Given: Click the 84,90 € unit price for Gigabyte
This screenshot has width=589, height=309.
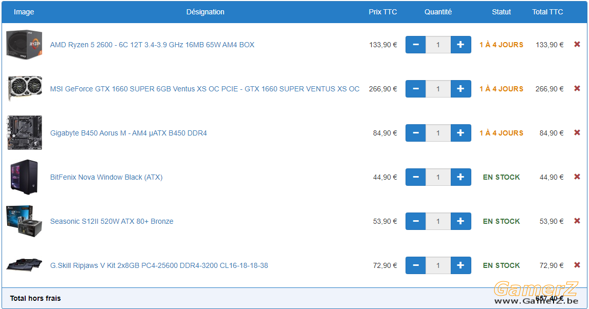Looking at the screenshot, I should [385, 133].
